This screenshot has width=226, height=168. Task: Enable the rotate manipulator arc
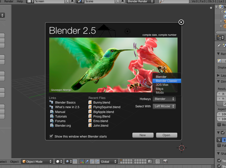pyautogui.click(x=92, y=162)
